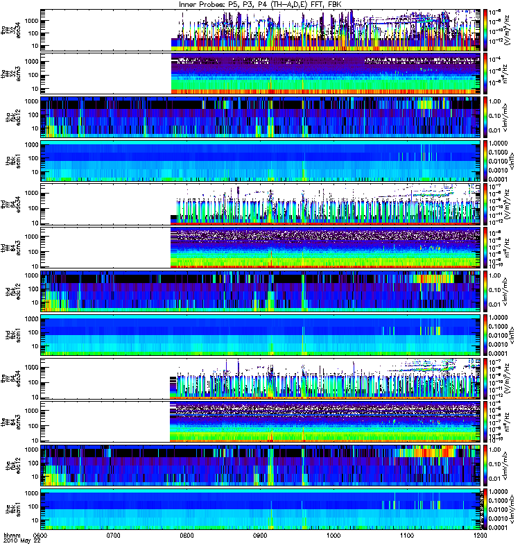Click the 'the fff 64 edc34' panel label
520x555 pixels.
point(10,379)
